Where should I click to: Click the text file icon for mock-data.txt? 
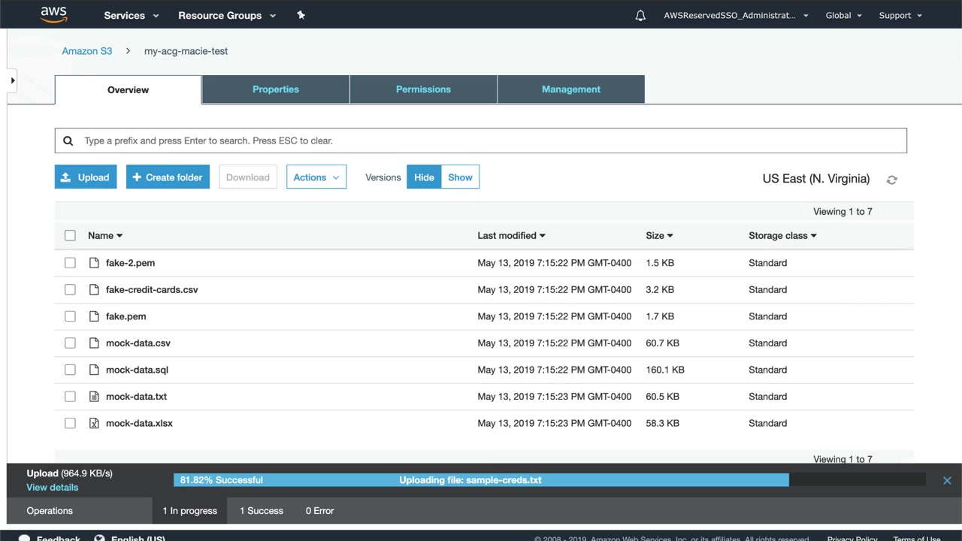tap(94, 396)
